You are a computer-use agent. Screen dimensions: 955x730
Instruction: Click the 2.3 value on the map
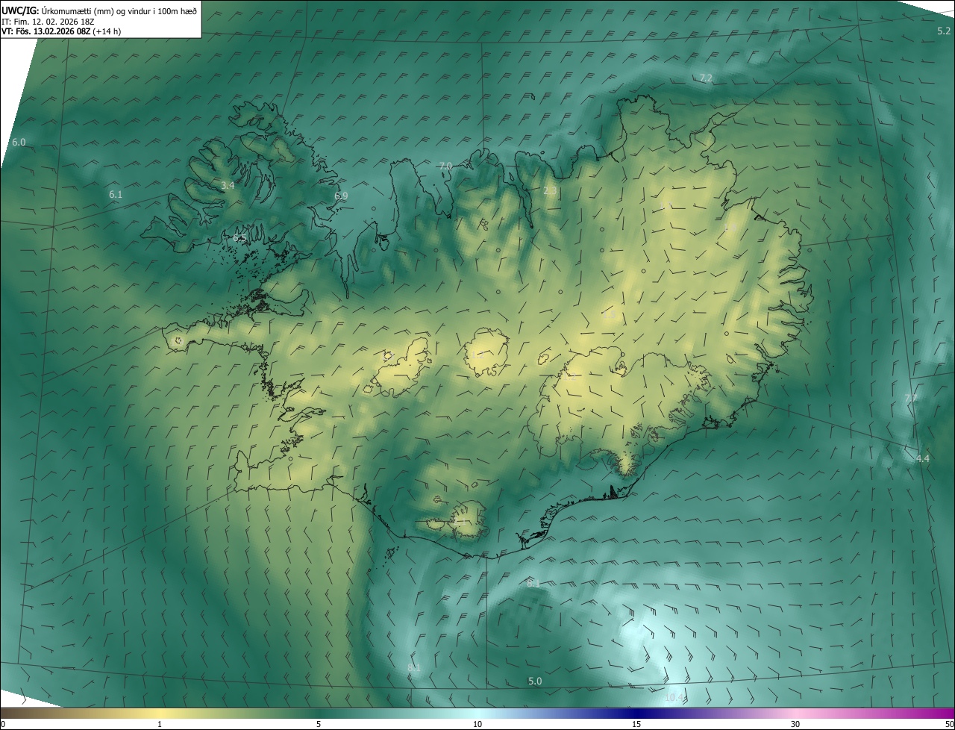pos(550,191)
